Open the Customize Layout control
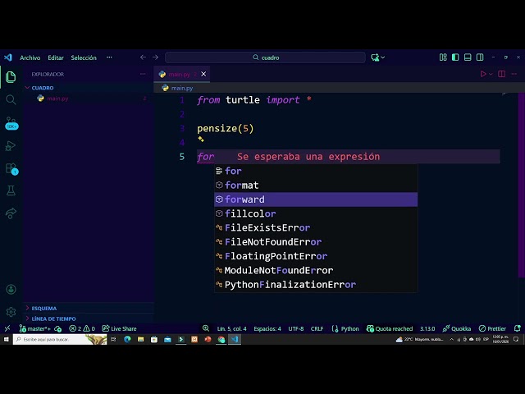Screen dimensions: 525x394 [x=443, y=57]
